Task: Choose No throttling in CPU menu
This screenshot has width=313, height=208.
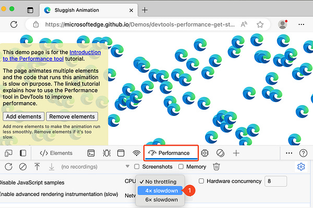Action: (x=160, y=181)
